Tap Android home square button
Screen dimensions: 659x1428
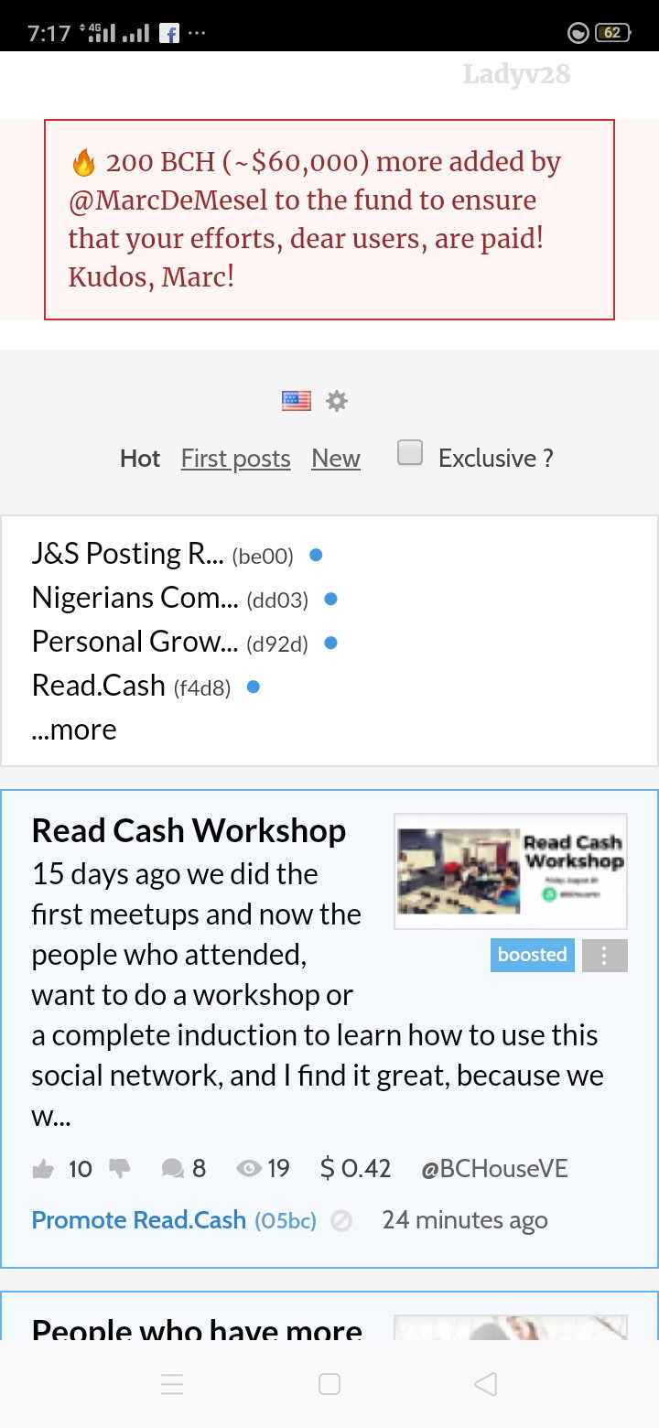(x=329, y=1384)
